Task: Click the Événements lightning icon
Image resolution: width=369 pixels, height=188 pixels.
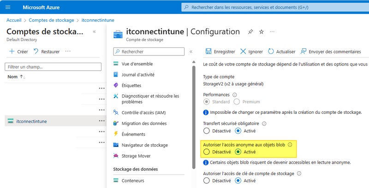Action: pyautogui.click(x=116, y=134)
